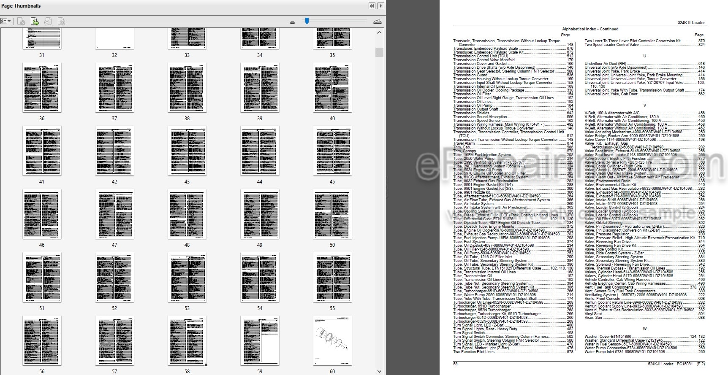Image resolution: width=728 pixels, height=375 pixels.
Task: Collapse the Page Thumbnails panel with double arrow
Action: click(x=372, y=6)
